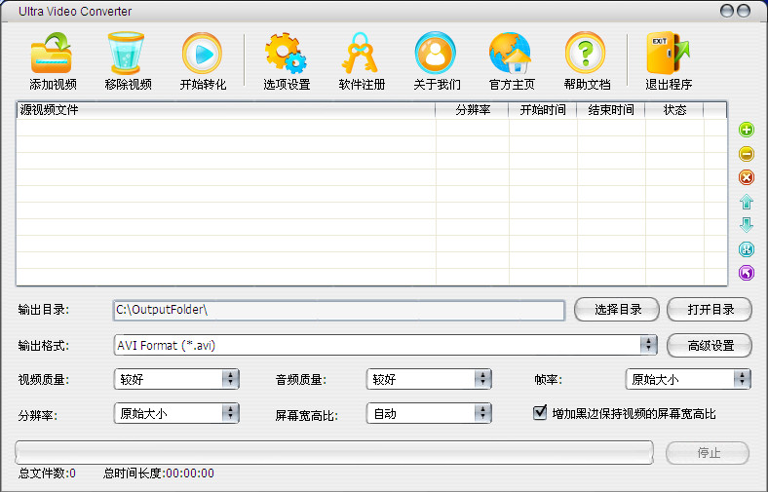768x492 pixels.
Task: Click 分辨率 column header in list
Action: click(x=472, y=110)
